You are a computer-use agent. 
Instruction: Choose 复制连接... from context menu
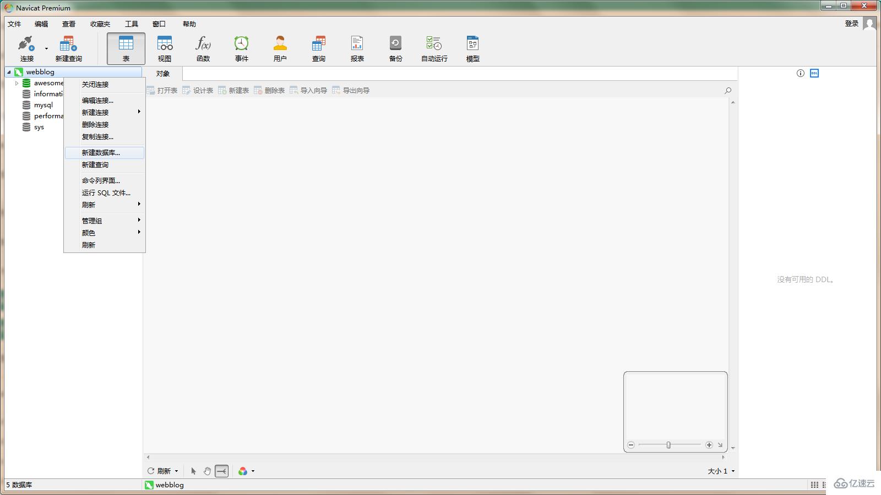point(105,136)
